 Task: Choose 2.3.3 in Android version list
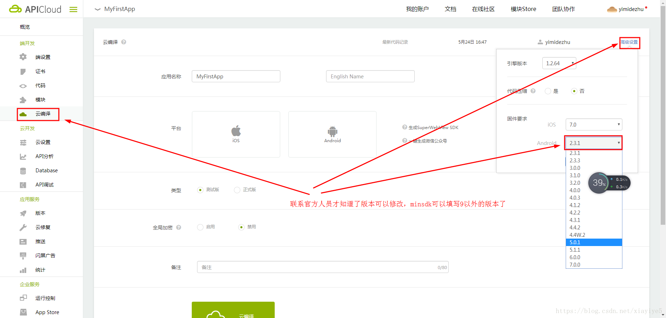(594, 161)
